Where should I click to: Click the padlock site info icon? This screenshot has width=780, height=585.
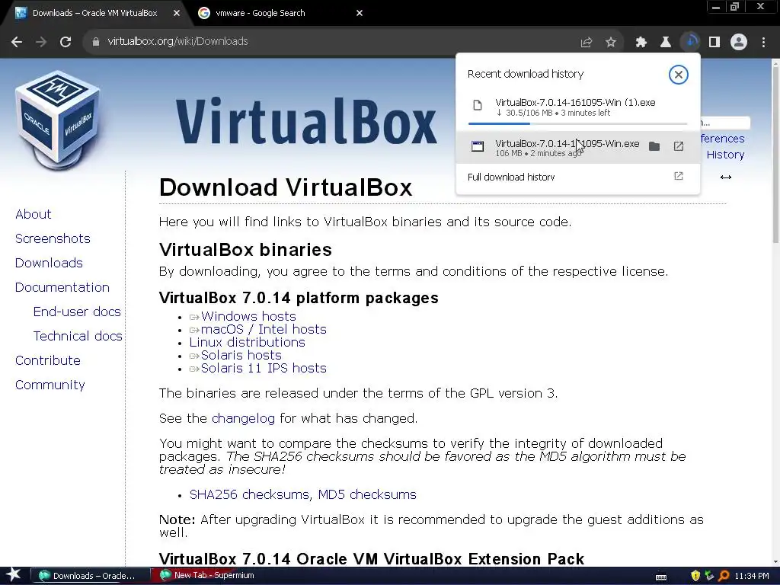click(95, 42)
